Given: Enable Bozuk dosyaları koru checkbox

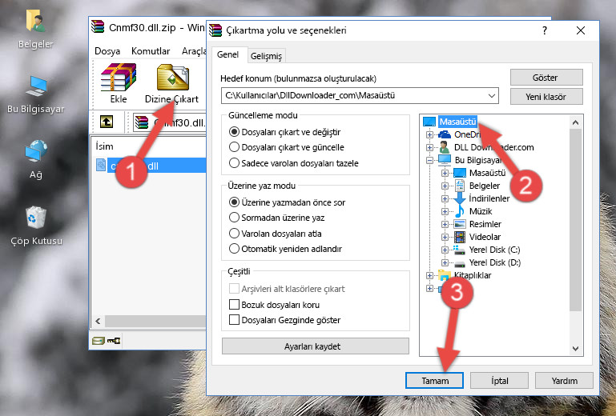Looking at the screenshot, I should 234,305.
